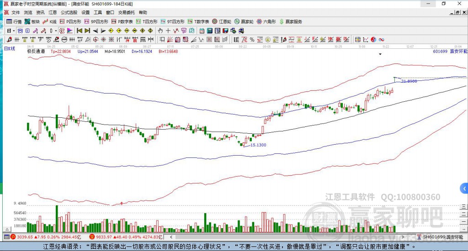The image size is (468, 251).
Task: Open the 六角形 hexagon tool
Action: click(x=266, y=21)
